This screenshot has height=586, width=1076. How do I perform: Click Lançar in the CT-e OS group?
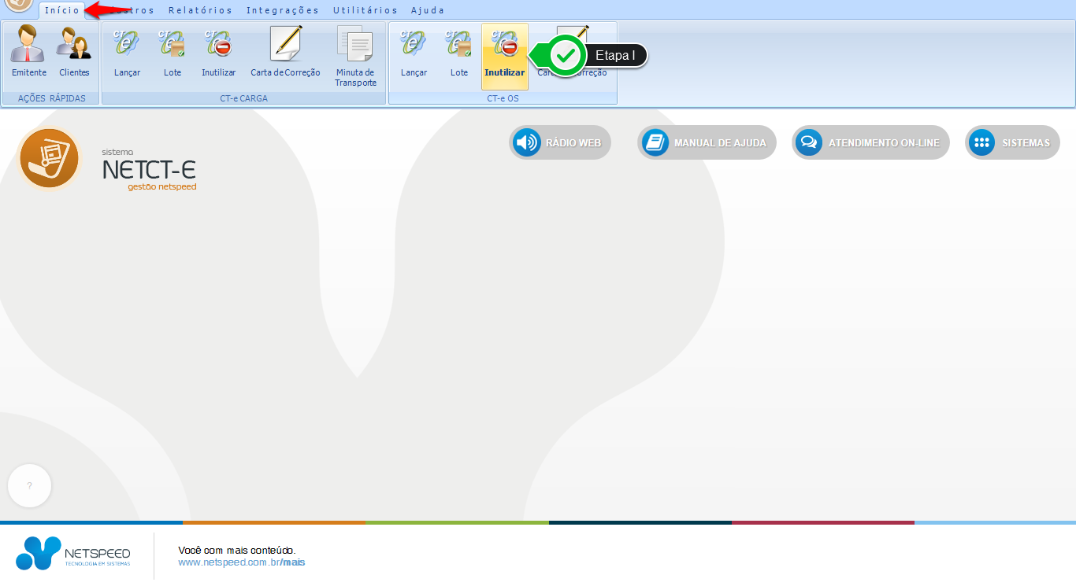click(x=414, y=51)
